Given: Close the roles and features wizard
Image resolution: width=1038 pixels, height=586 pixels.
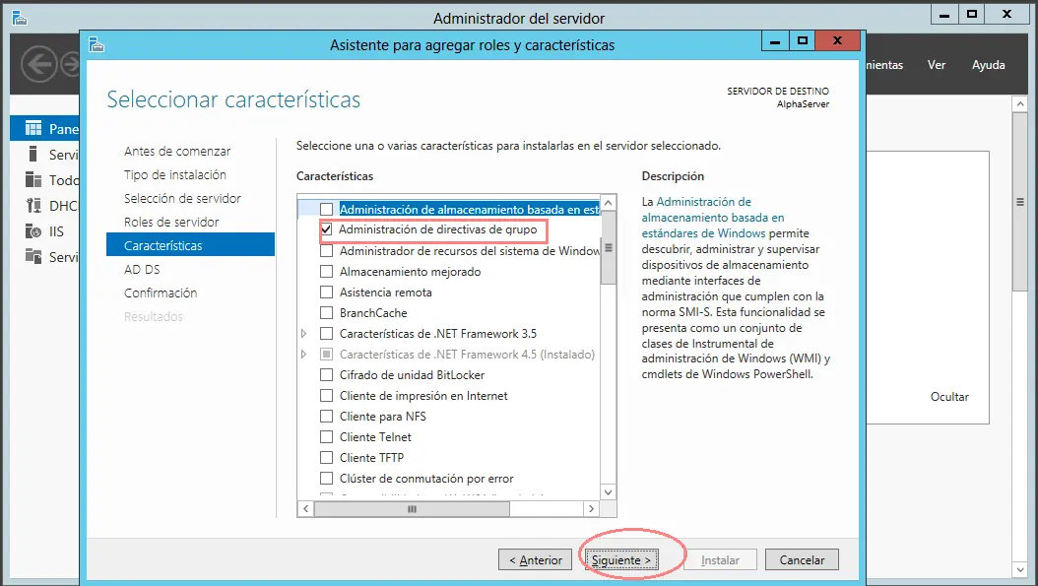Looking at the screenshot, I should pyautogui.click(x=837, y=41).
